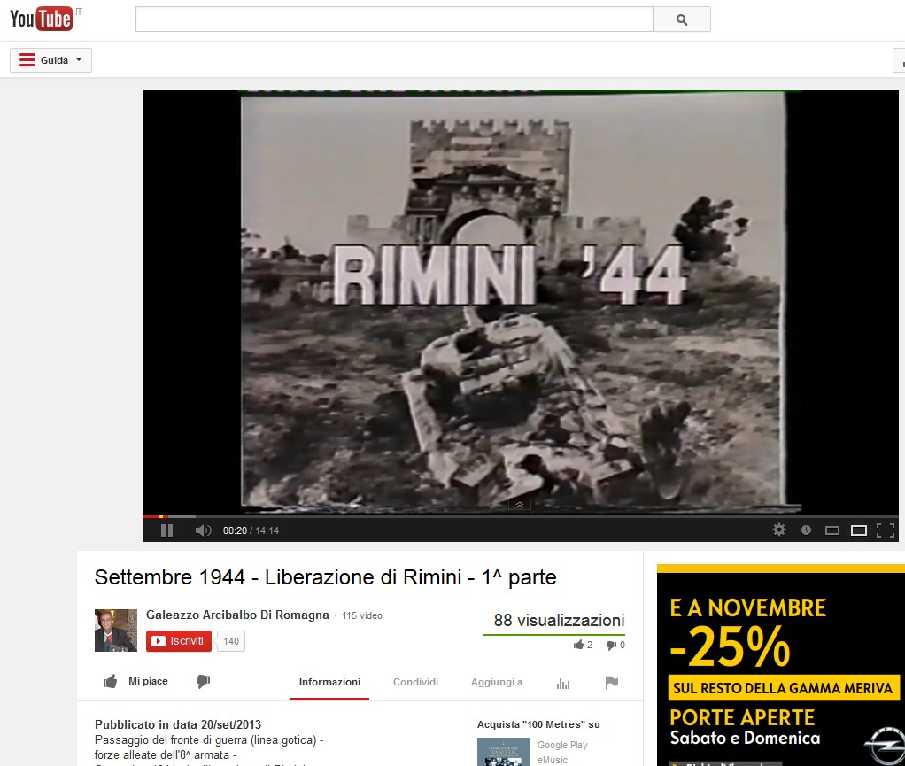The height and width of the screenshot is (766, 905).
Task: Open the Aggiungi a tab
Action: click(497, 682)
